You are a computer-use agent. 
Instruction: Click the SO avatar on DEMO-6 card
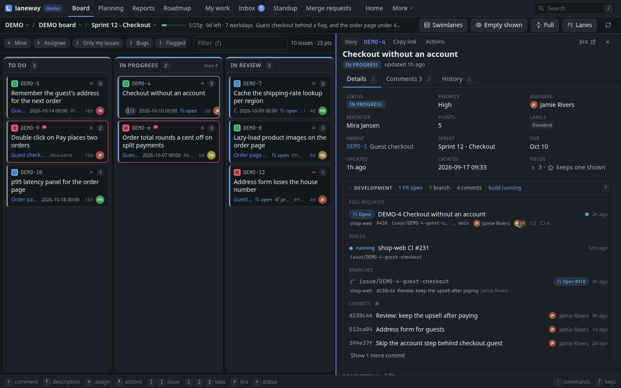[211, 155]
